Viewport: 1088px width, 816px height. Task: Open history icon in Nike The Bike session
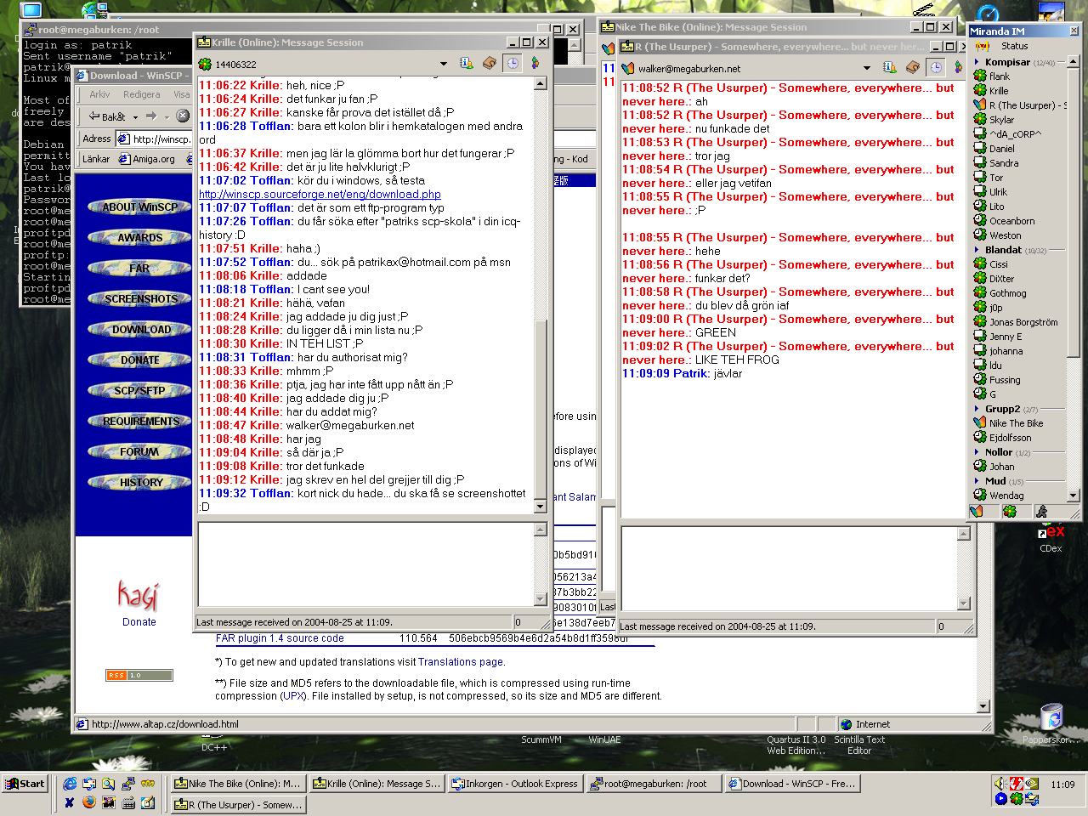pyautogui.click(x=913, y=68)
